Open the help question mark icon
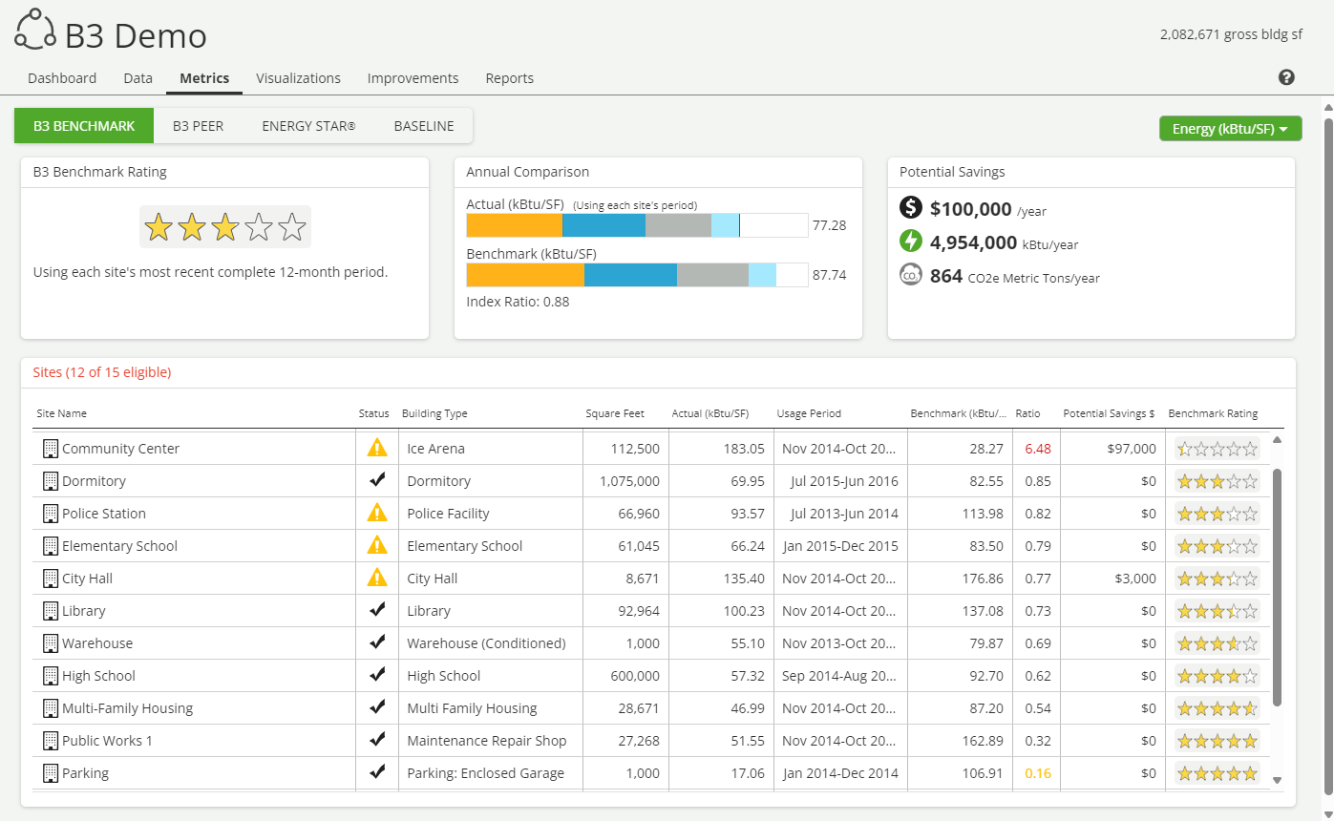The width and height of the screenshot is (1334, 821). [x=1286, y=77]
